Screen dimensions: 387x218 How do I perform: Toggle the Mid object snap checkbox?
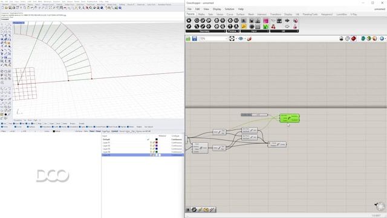(x=21, y=124)
